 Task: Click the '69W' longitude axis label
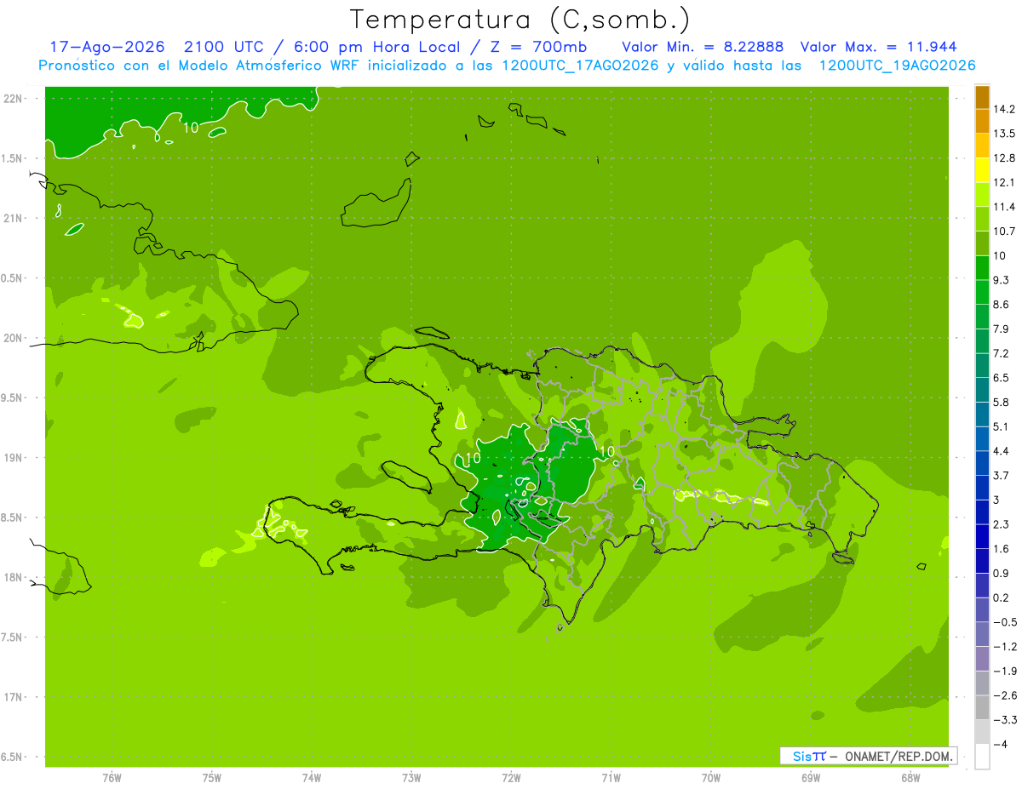(x=811, y=778)
